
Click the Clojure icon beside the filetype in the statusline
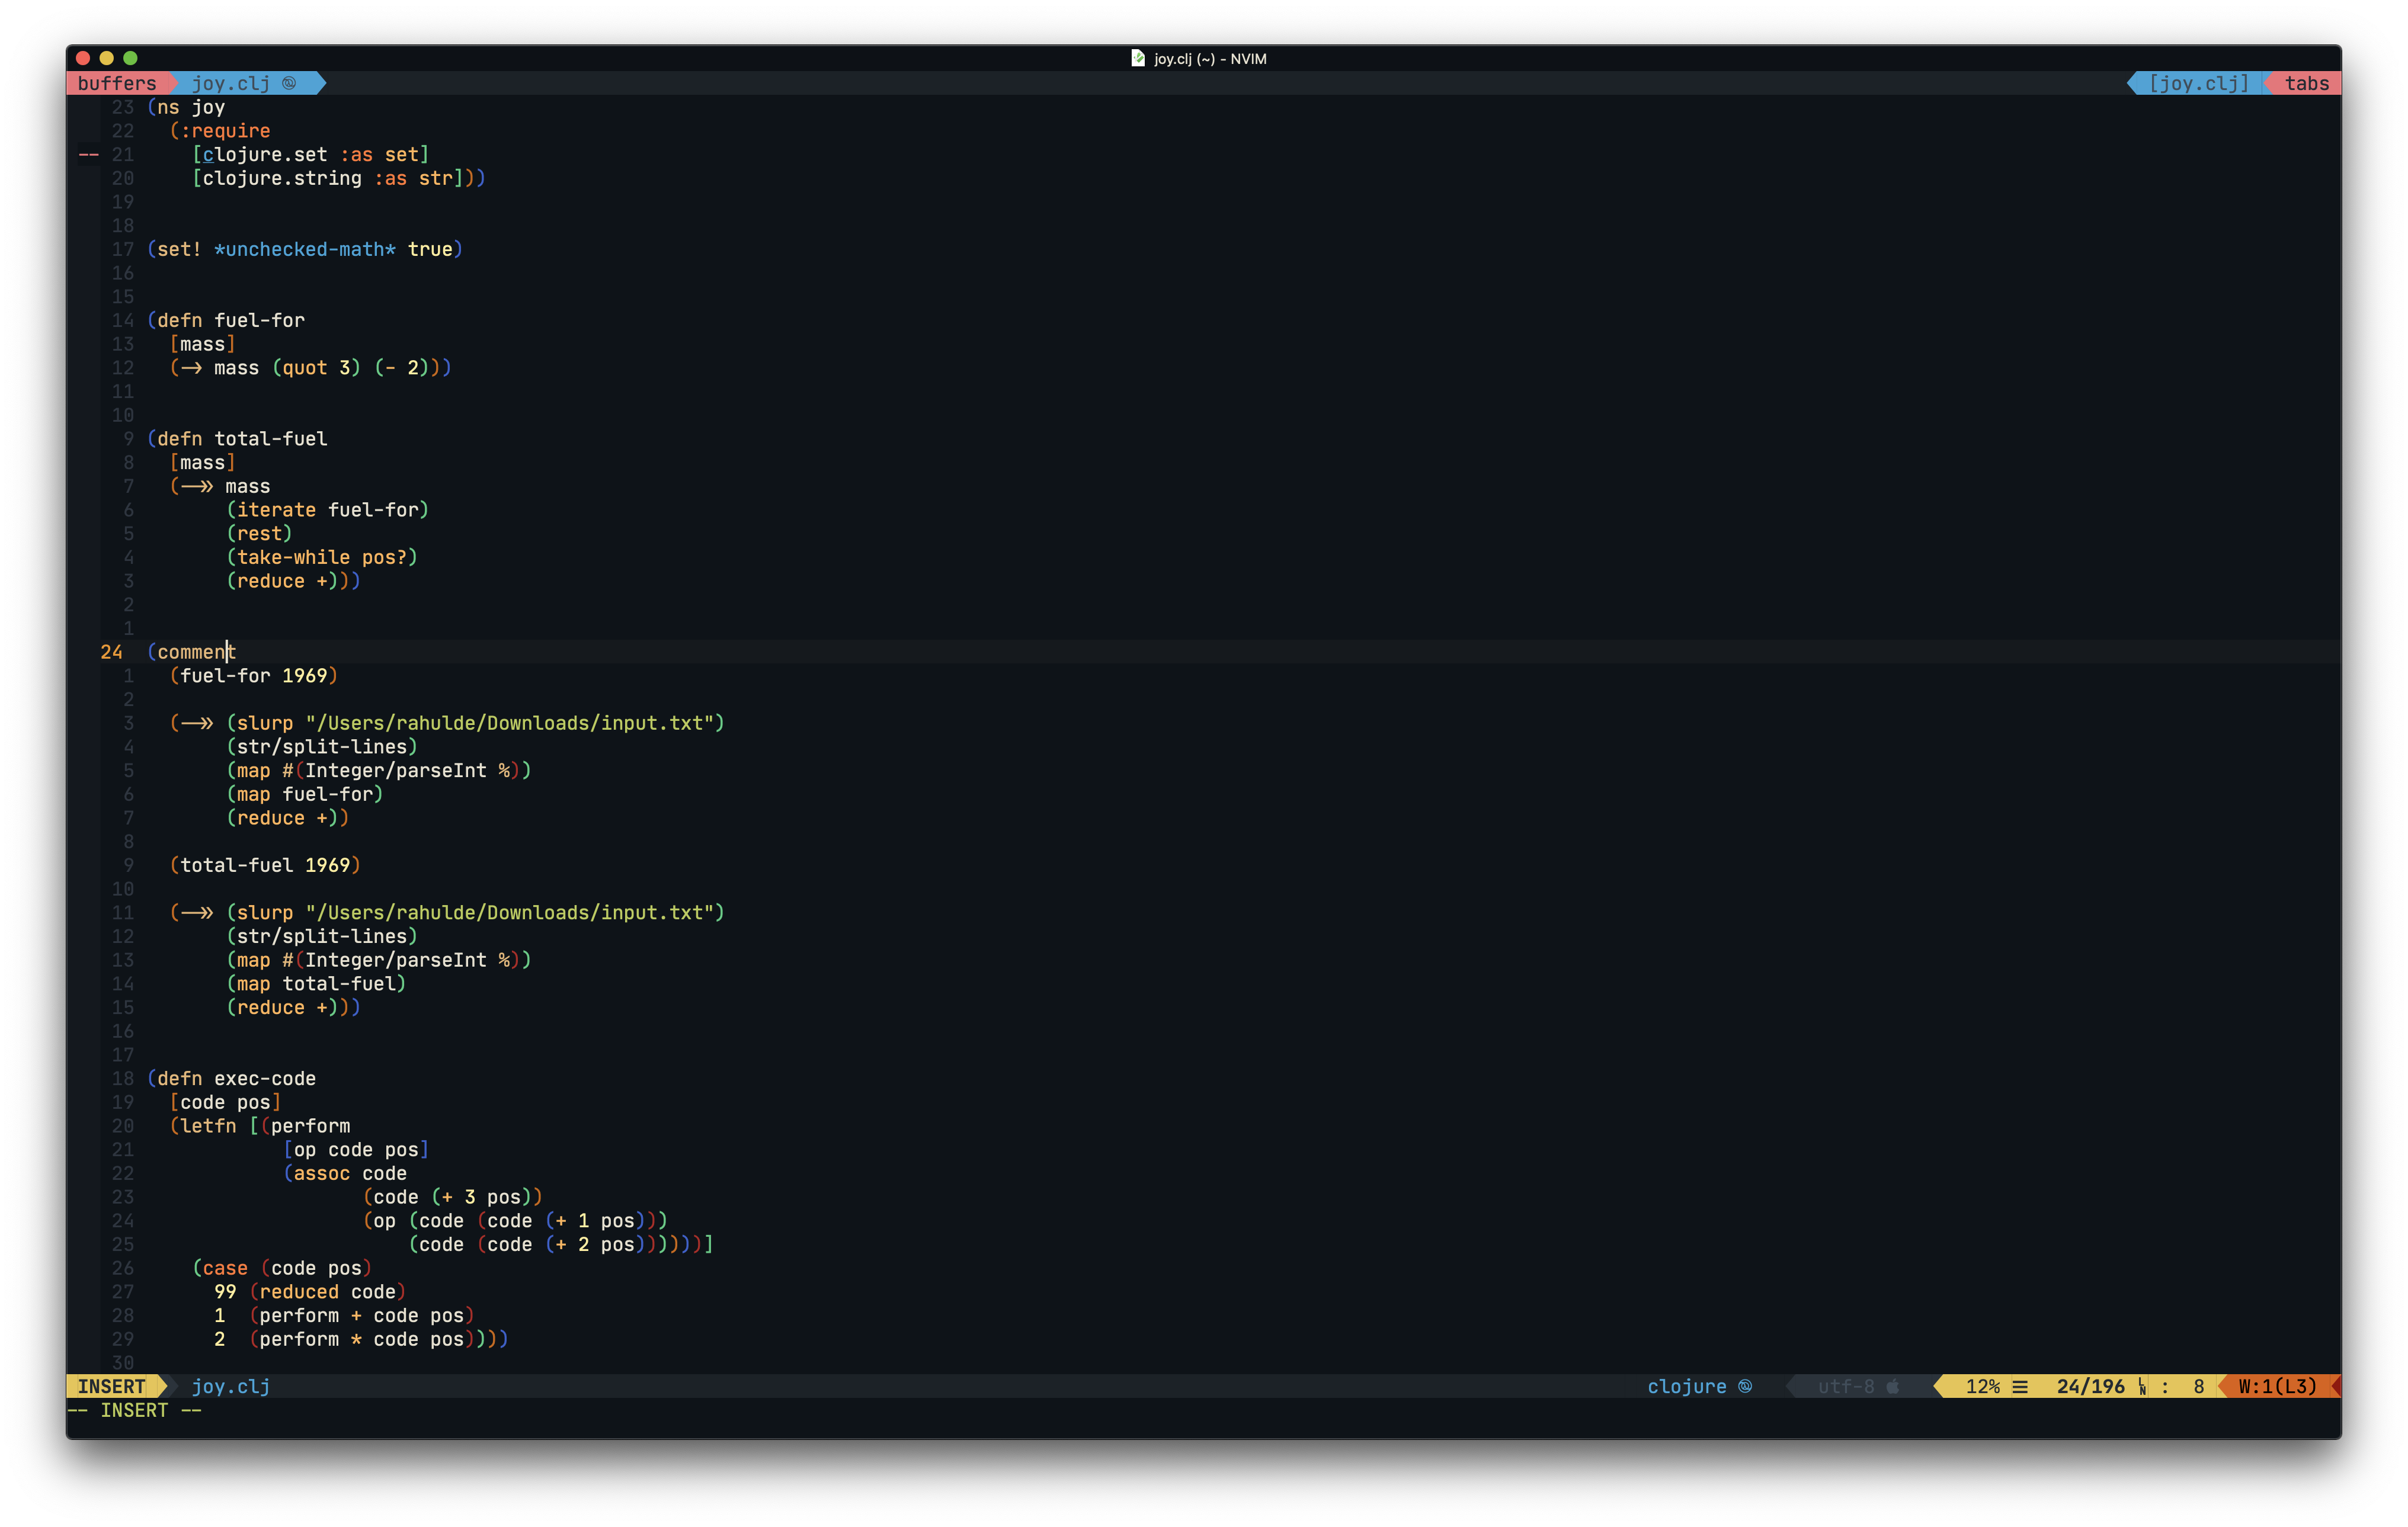point(1745,1386)
